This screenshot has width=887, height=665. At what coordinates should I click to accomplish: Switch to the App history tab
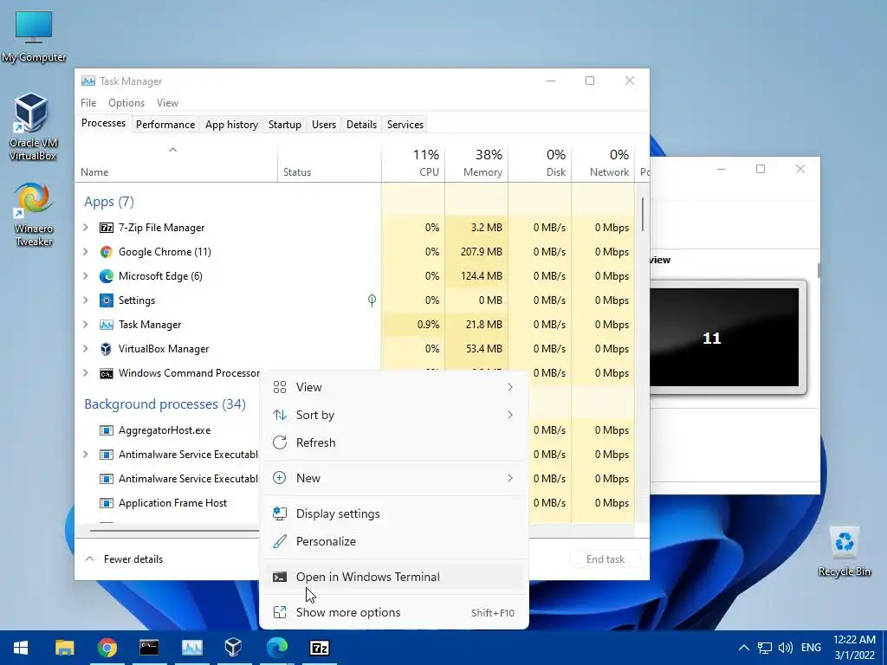pyautogui.click(x=231, y=125)
